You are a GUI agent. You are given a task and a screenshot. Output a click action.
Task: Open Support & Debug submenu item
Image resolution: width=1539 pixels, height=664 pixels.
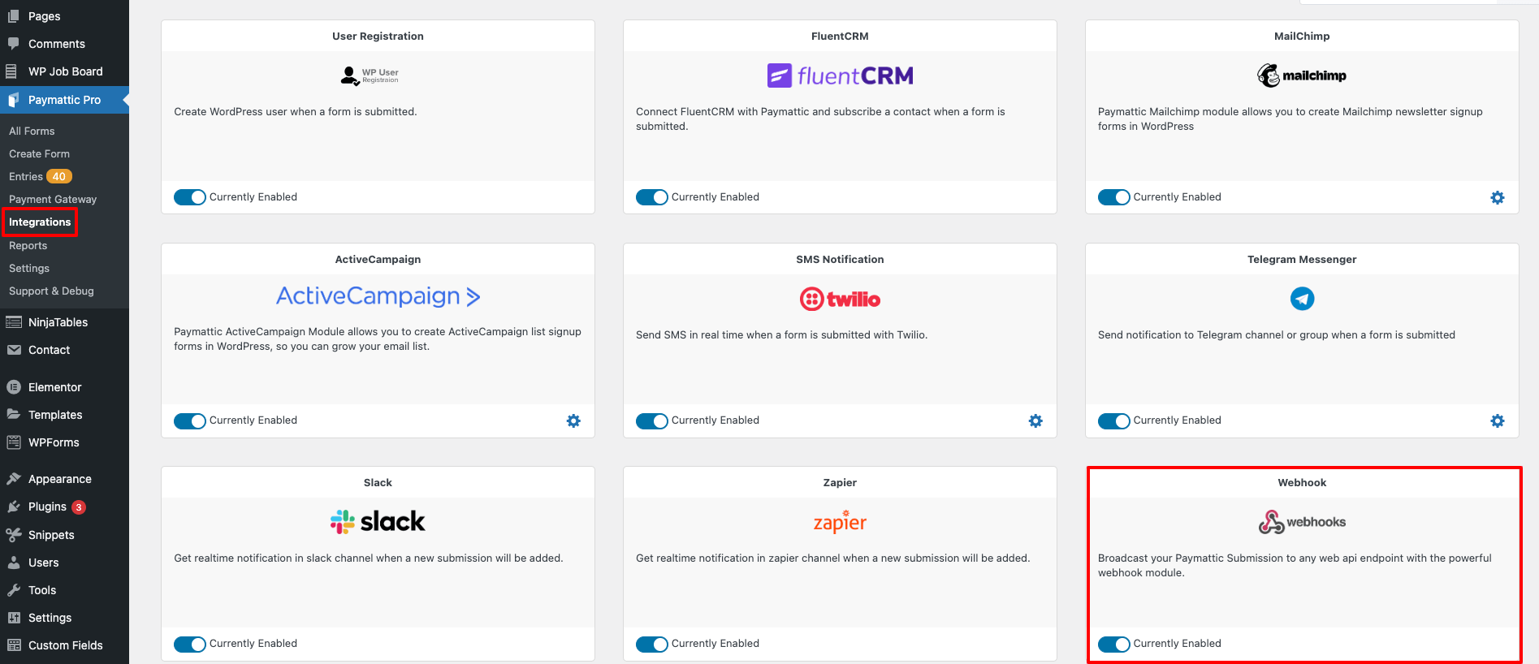pos(51,291)
